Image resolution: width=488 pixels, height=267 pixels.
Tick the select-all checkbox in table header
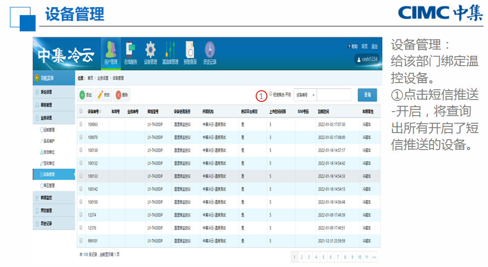point(81,111)
